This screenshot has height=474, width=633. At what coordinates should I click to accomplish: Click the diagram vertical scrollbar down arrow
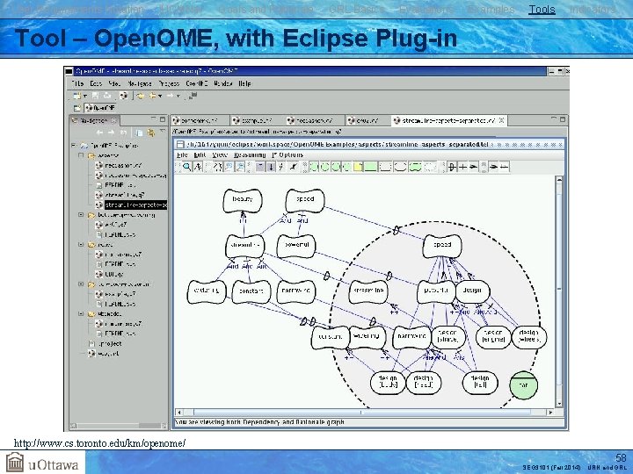point(559,404)
